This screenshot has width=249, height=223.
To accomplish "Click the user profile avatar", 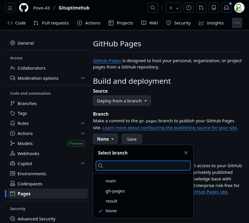I will 239,8.
